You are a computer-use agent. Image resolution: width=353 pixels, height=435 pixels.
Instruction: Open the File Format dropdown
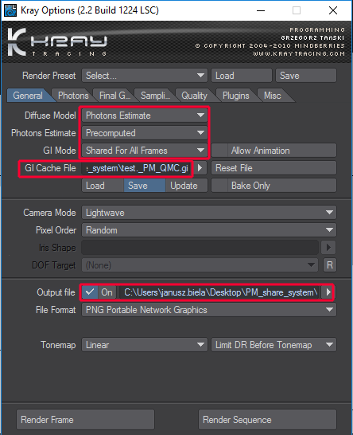209,310
